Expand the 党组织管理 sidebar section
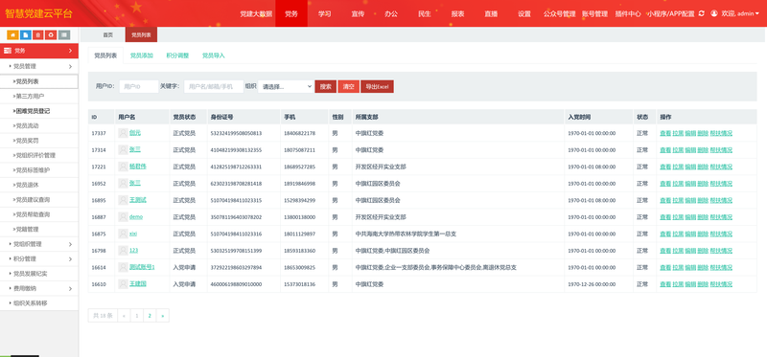This screenshot has width=767, height=357. (39, 244)
